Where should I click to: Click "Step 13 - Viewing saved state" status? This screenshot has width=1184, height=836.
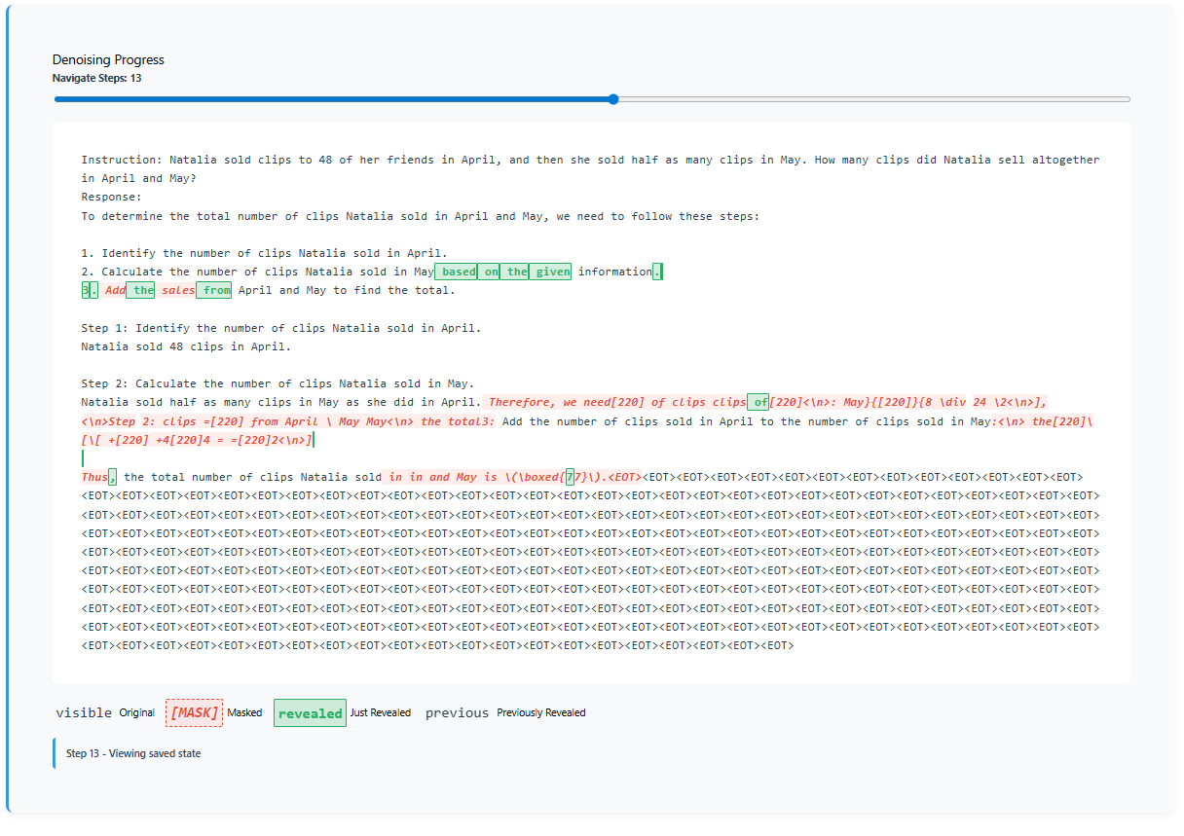point(133,753)
